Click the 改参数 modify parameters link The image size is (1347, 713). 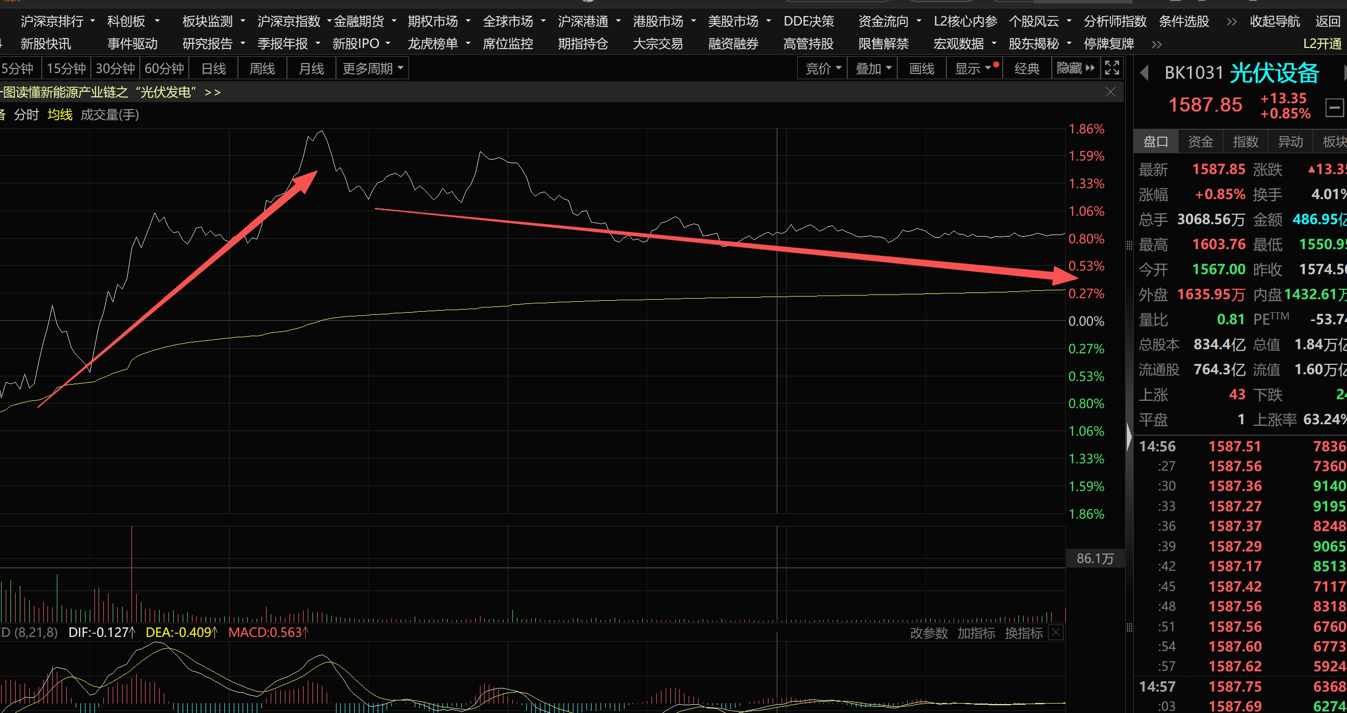tap(929, 633)
